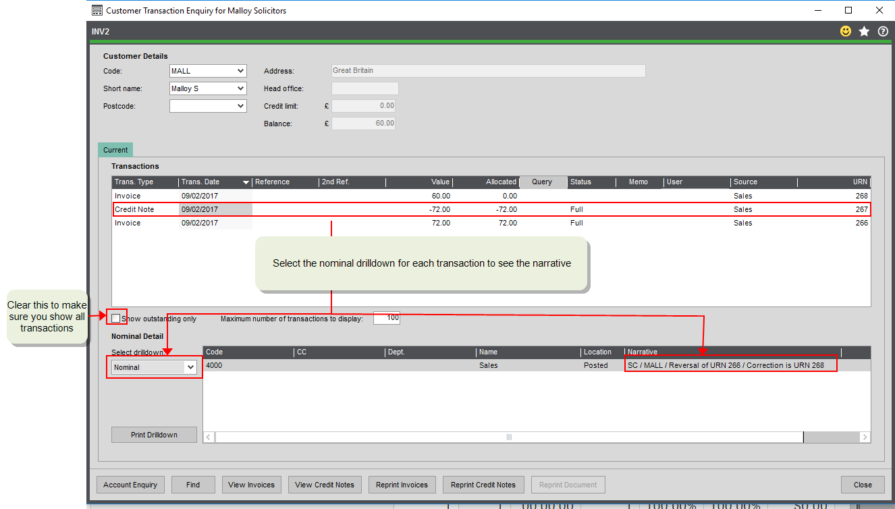895x509 pixels.
Task: Click the View Credit Notes button
Action: (325, 485)
